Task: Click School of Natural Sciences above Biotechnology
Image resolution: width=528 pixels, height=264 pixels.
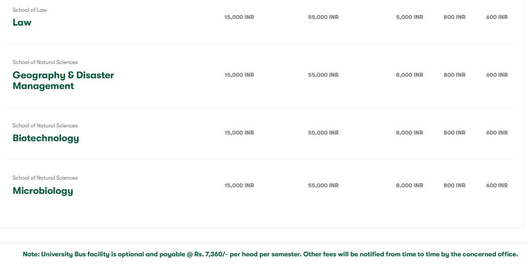Action: (45, 125)
